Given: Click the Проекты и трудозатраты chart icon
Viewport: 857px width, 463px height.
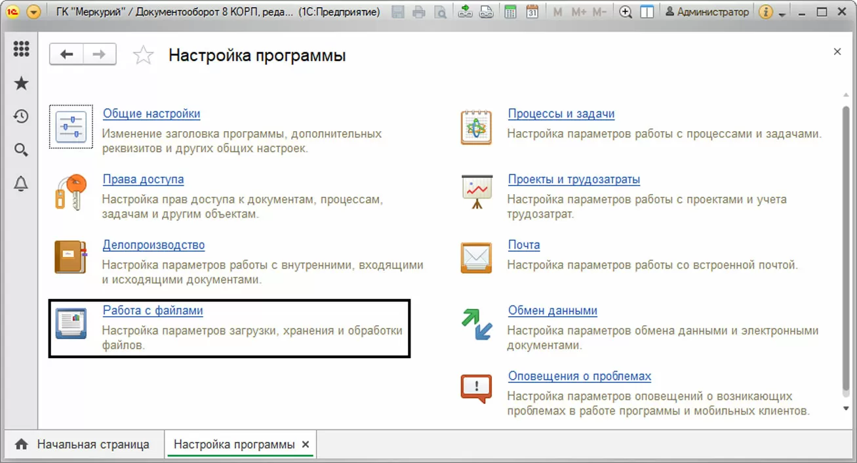Looking at the screenshot, I should (x=476, y=191).
